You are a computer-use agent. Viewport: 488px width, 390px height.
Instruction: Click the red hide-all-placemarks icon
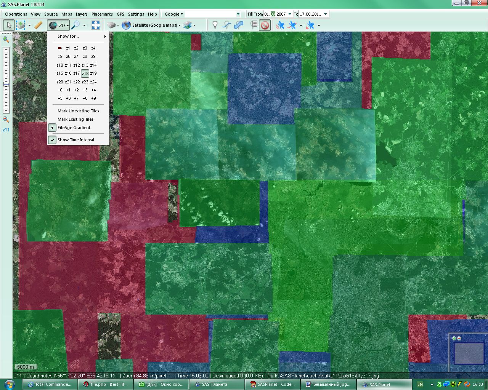(265, 25)
